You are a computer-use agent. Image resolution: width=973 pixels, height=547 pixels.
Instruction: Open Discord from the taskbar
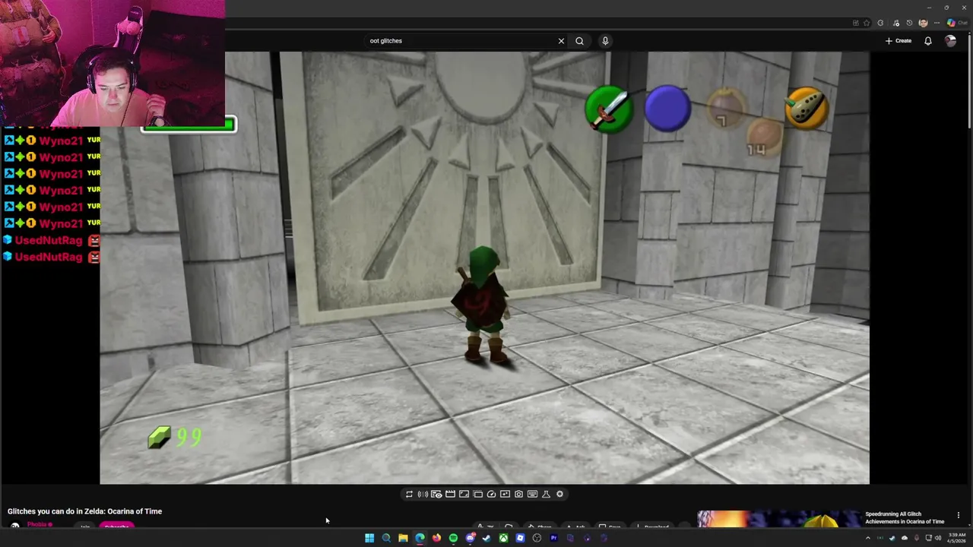click(470, 538)
